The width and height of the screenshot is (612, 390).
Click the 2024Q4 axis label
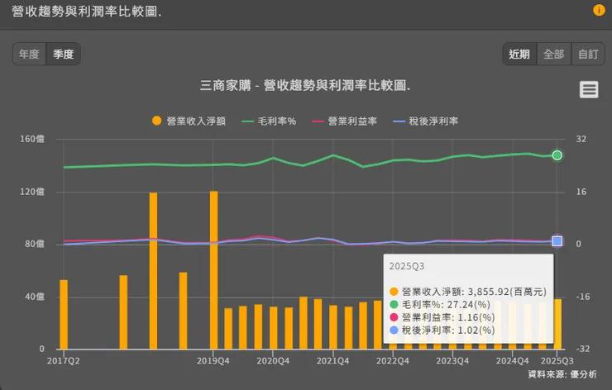[512, 361]
